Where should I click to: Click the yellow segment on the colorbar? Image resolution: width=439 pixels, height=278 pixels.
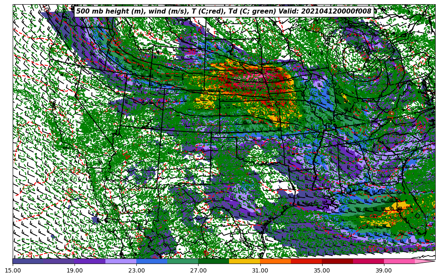click(244, 261)
